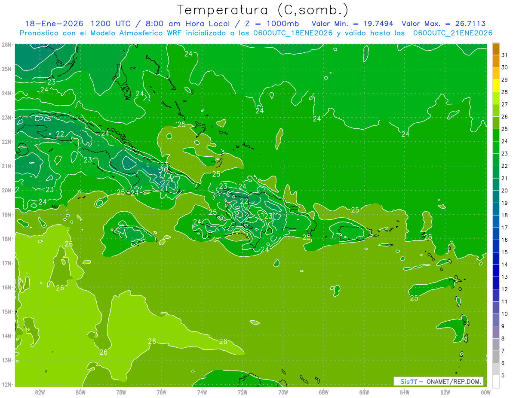Click the "62W" longitude axis label
516x398 pixels.
coord(445,392)
